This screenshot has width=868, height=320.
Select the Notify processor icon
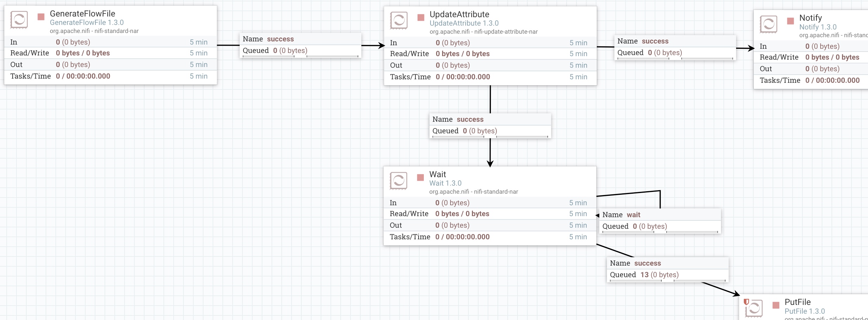click(x=769, y=24)
